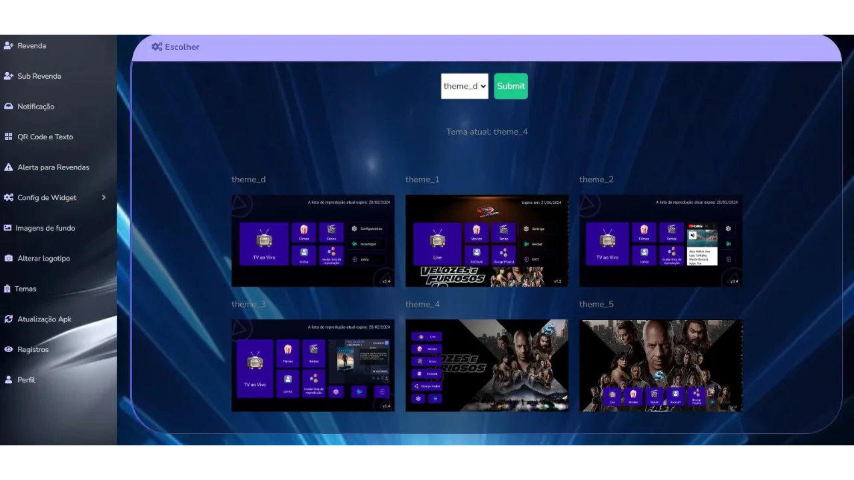Open the theme_d selection dropdown
Viewport: 854px width, 480px height.
coord(464,86)
